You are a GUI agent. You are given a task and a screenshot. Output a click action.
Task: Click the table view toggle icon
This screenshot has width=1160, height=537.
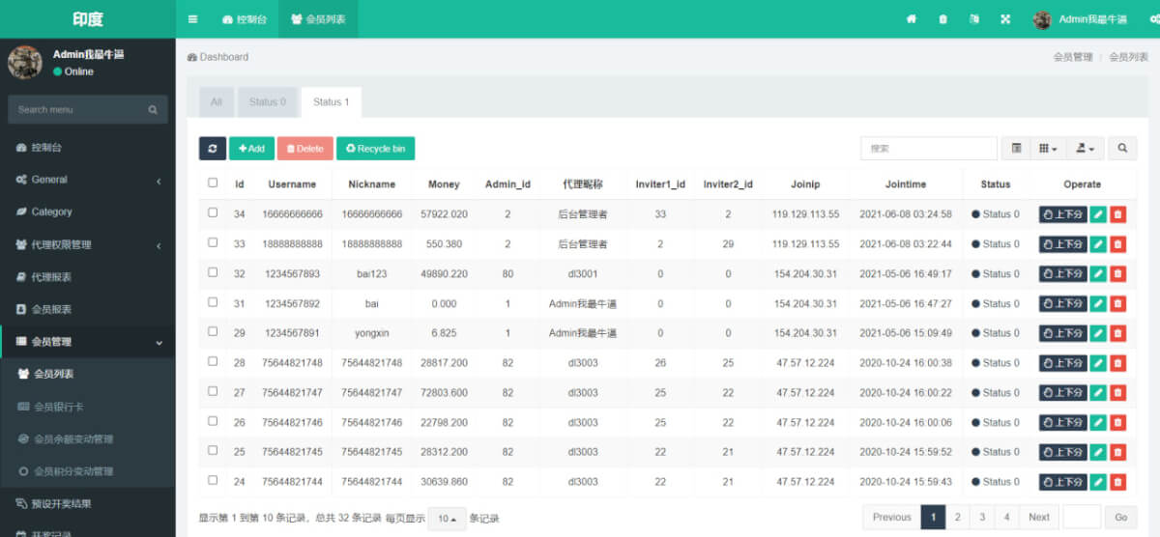pos(1016,149)
